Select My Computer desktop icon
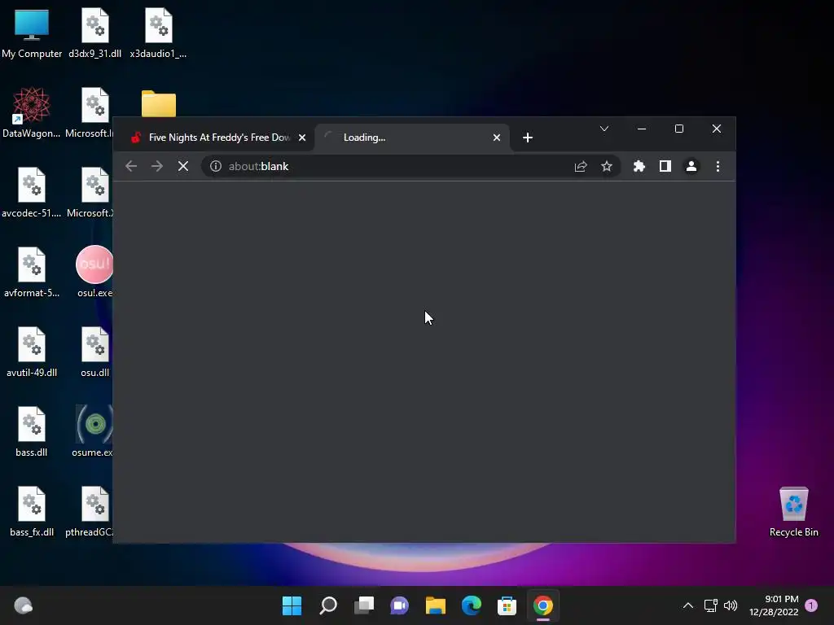Image resolution: width=834 pixels, height=625 pixels. tap(32, 34)
